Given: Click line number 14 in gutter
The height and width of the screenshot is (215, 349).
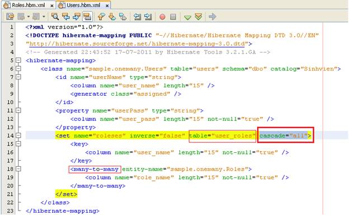Looking at the screenshot, I should [10, 135].
